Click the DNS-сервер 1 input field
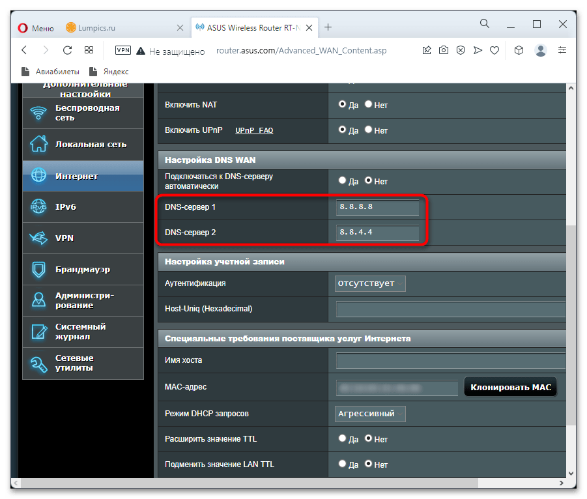The height and width of the screenshot is (499, 587). click(377, 208)
